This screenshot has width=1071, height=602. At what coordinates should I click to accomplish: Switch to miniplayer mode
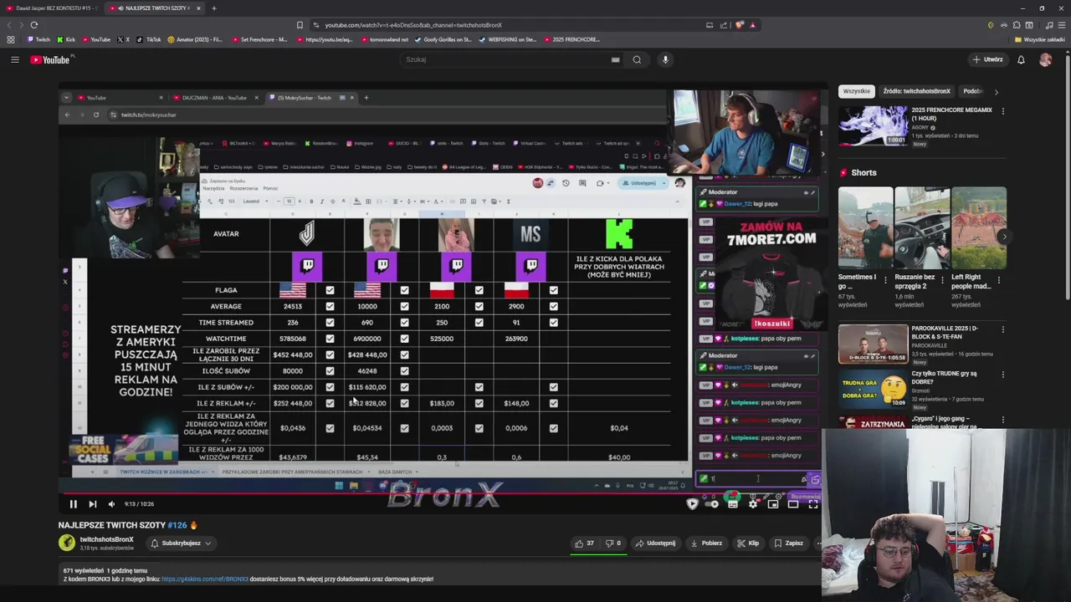coord(773,504)
